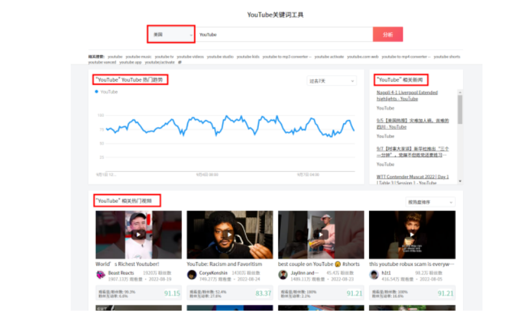This screenshot has width=524, height=334.
Task: Select the youtube shorts related search
Action: [447, 56]
